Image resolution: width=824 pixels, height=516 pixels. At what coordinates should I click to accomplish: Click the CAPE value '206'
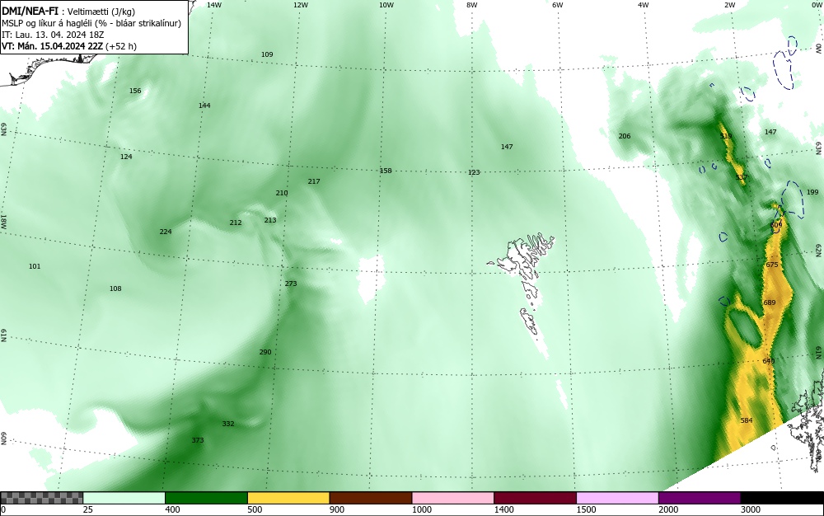pyautogui.click(x=625, y=136)
